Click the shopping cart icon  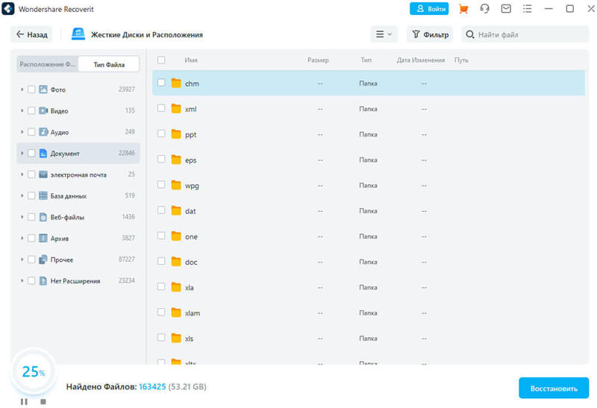[x=463, y=9]
